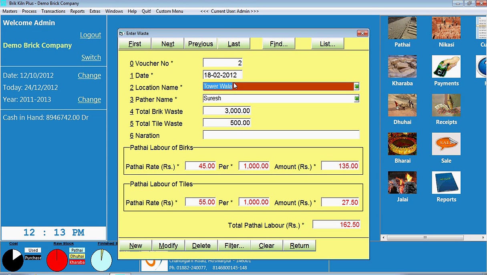Viewport: 487px width, 275px height.
Task: Click Cash in Hand balance text
Action: [x=46, y=118]
